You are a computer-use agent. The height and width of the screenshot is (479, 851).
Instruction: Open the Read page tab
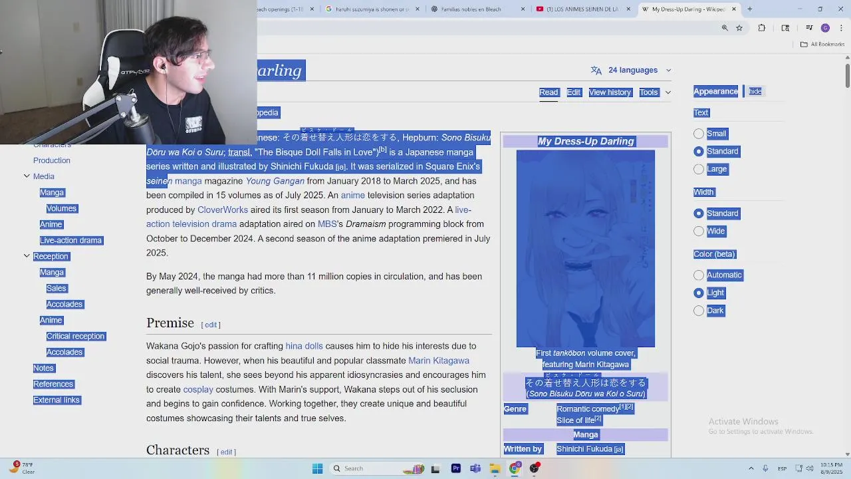pos(548,92)
